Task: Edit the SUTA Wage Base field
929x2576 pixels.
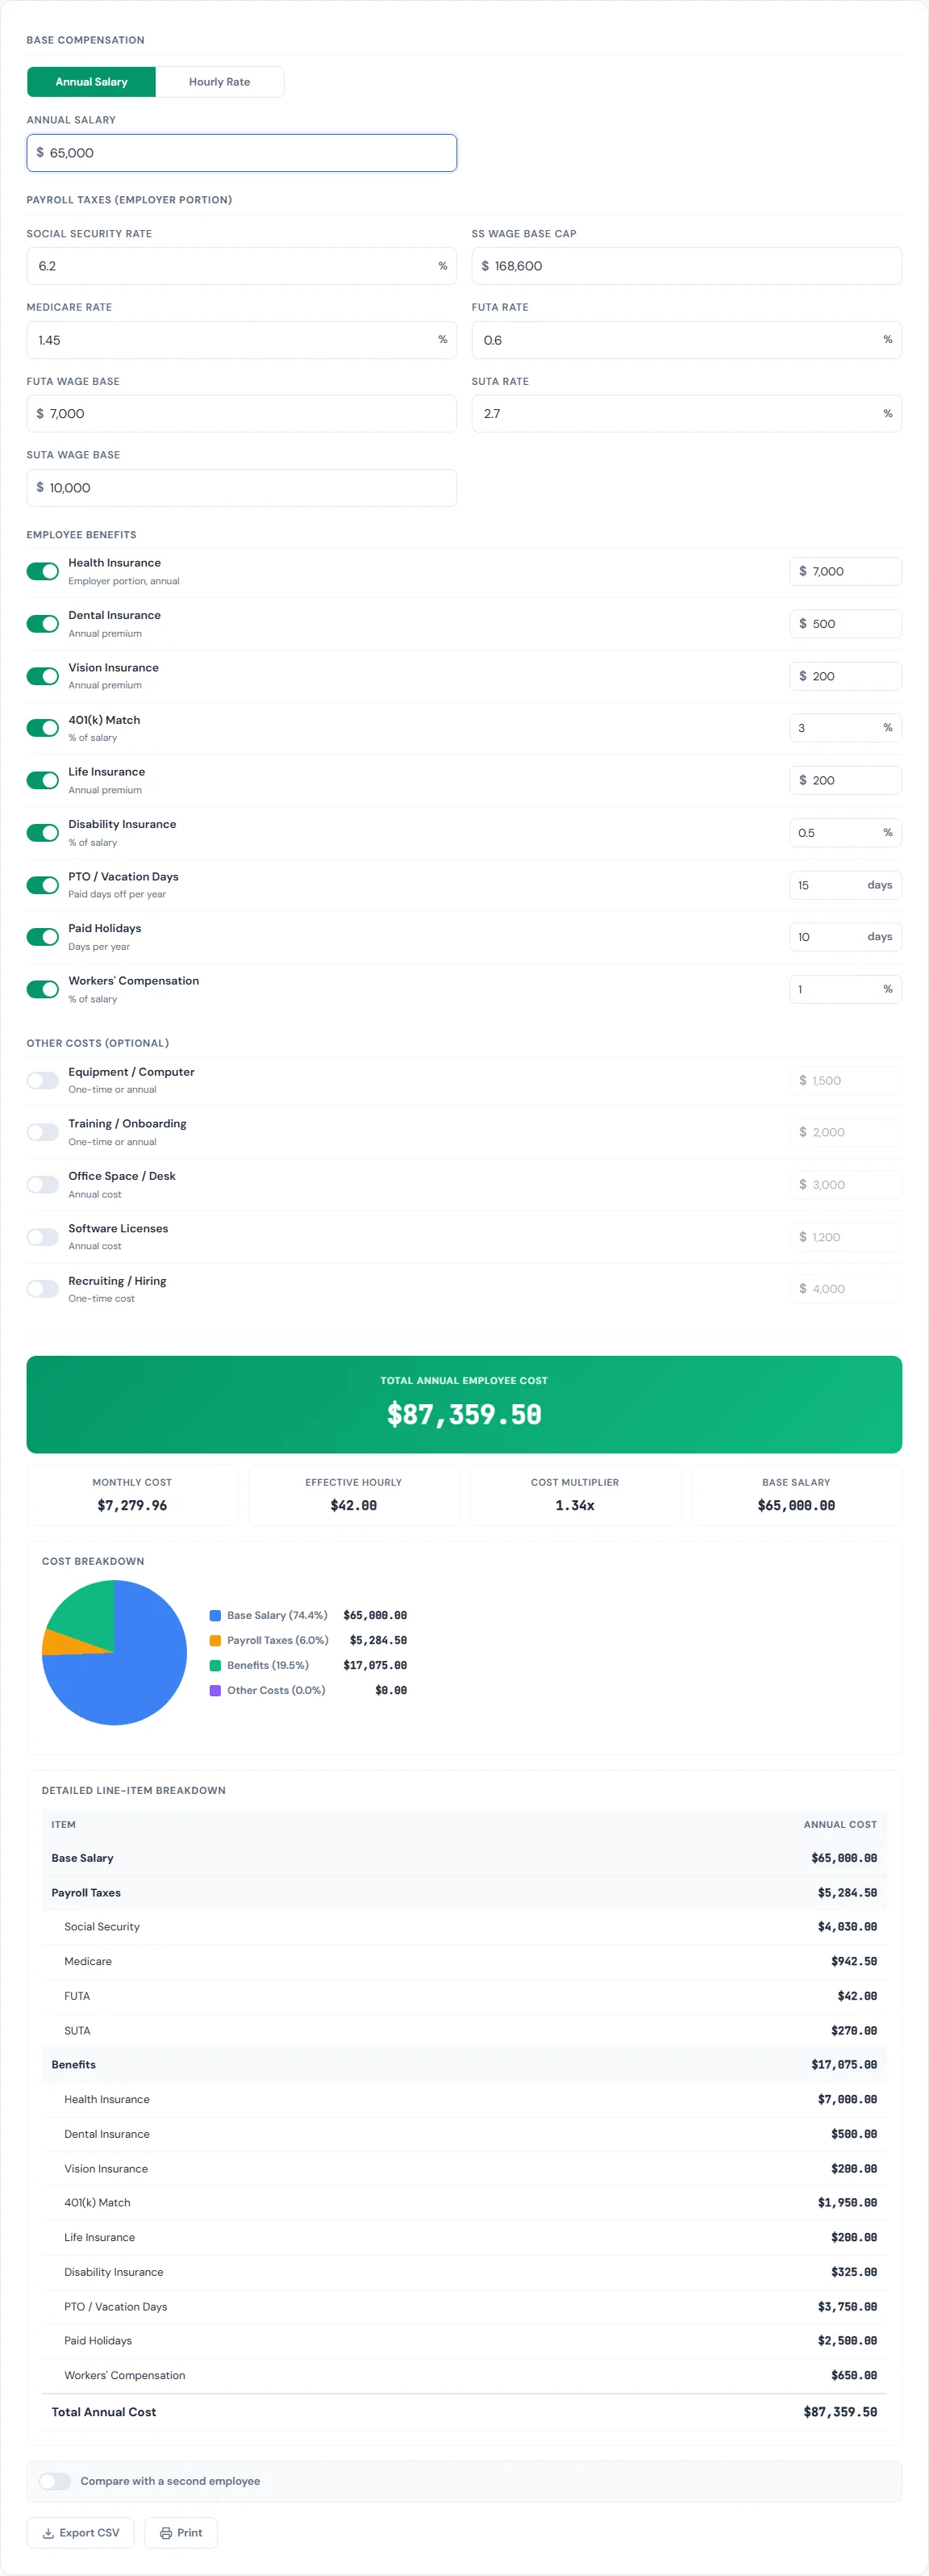Action: (242, 488)
